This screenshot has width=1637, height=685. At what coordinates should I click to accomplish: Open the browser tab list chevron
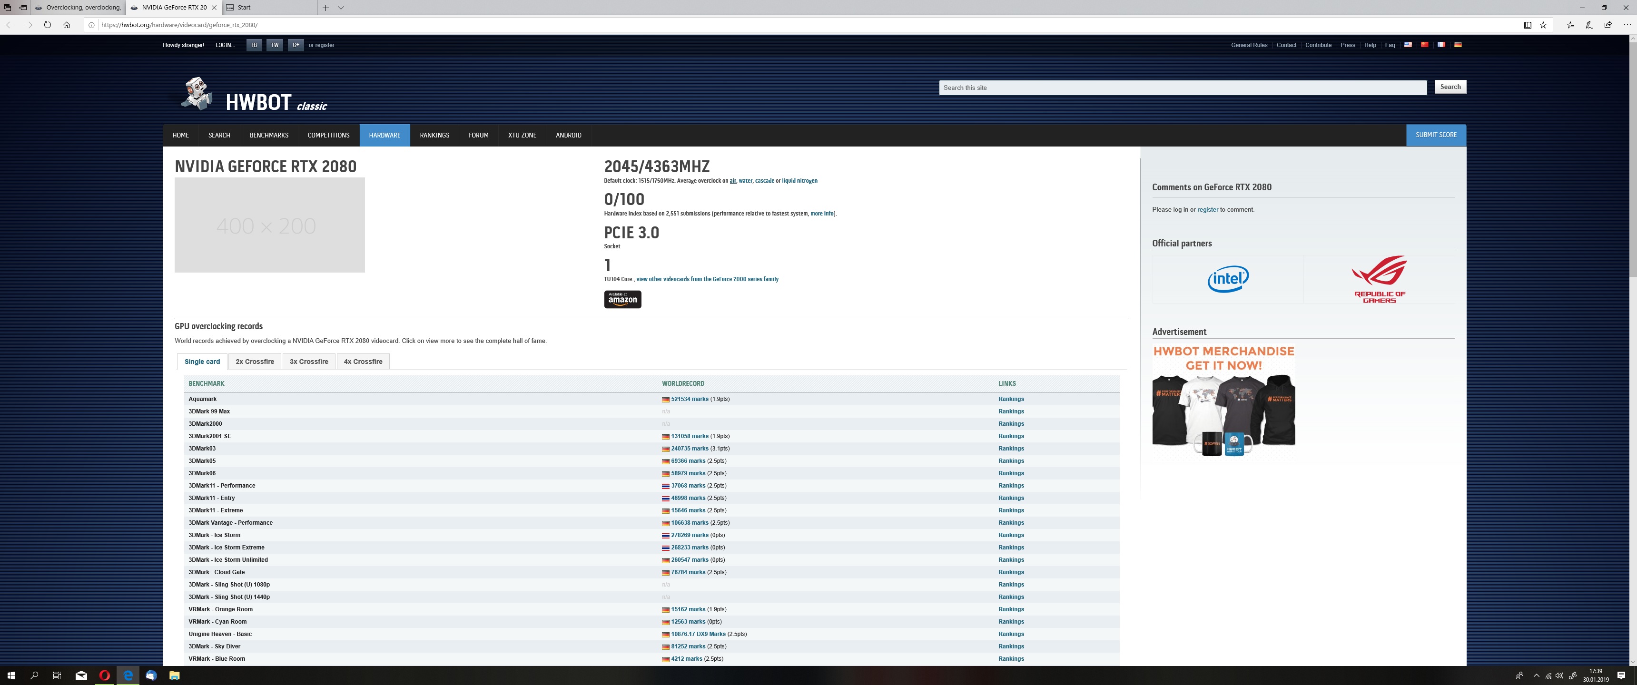tap(341, 8)
